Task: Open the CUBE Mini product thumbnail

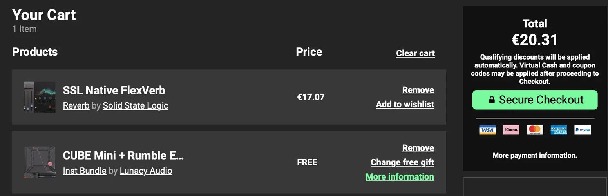Action: (x=40, y=162)
